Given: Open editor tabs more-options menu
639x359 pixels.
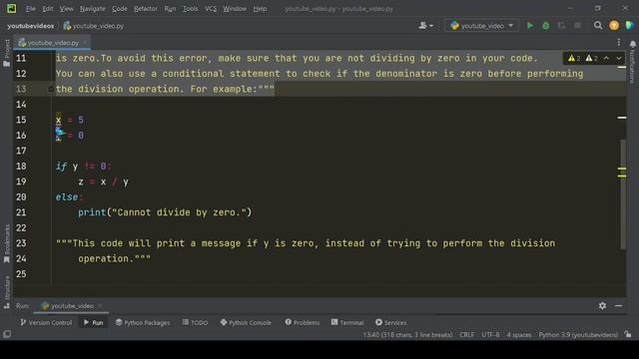Looking at the screenshot, I should click(619, 42).
